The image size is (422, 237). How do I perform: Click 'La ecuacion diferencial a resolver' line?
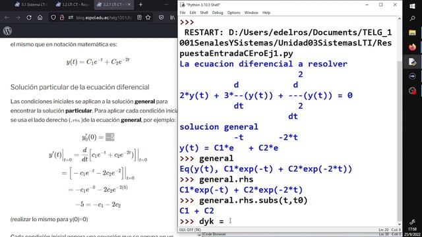pos(264,64)
